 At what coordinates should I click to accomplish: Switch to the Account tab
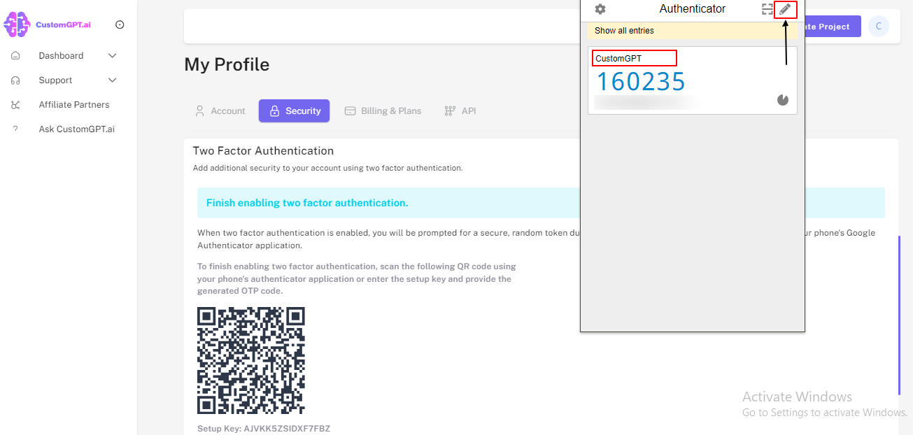[220, 110]
